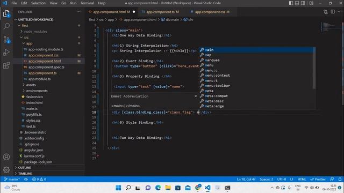
Task: Click the errors and warnings status indicator
Action: [x=39, y=179]
